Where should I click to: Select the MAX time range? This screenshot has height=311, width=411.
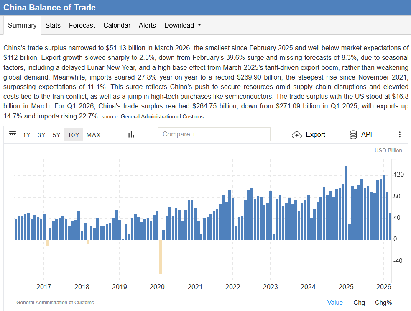pos(93,135)
